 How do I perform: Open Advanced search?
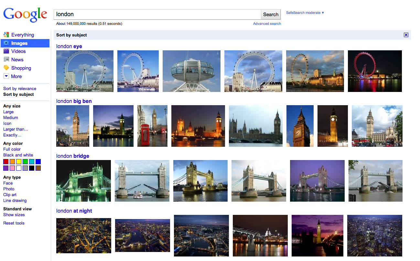coord(267,24)
